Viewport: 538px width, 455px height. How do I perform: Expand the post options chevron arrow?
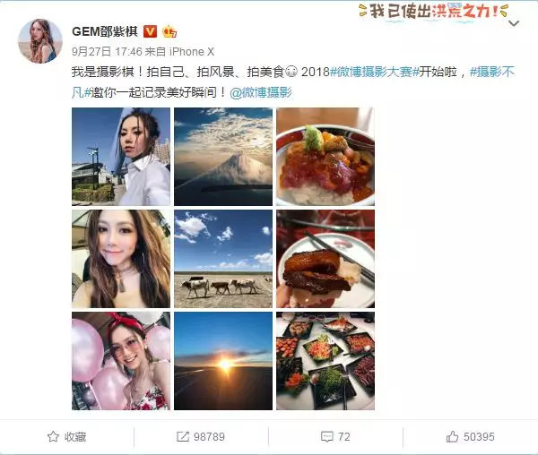[x=514, y=23]
